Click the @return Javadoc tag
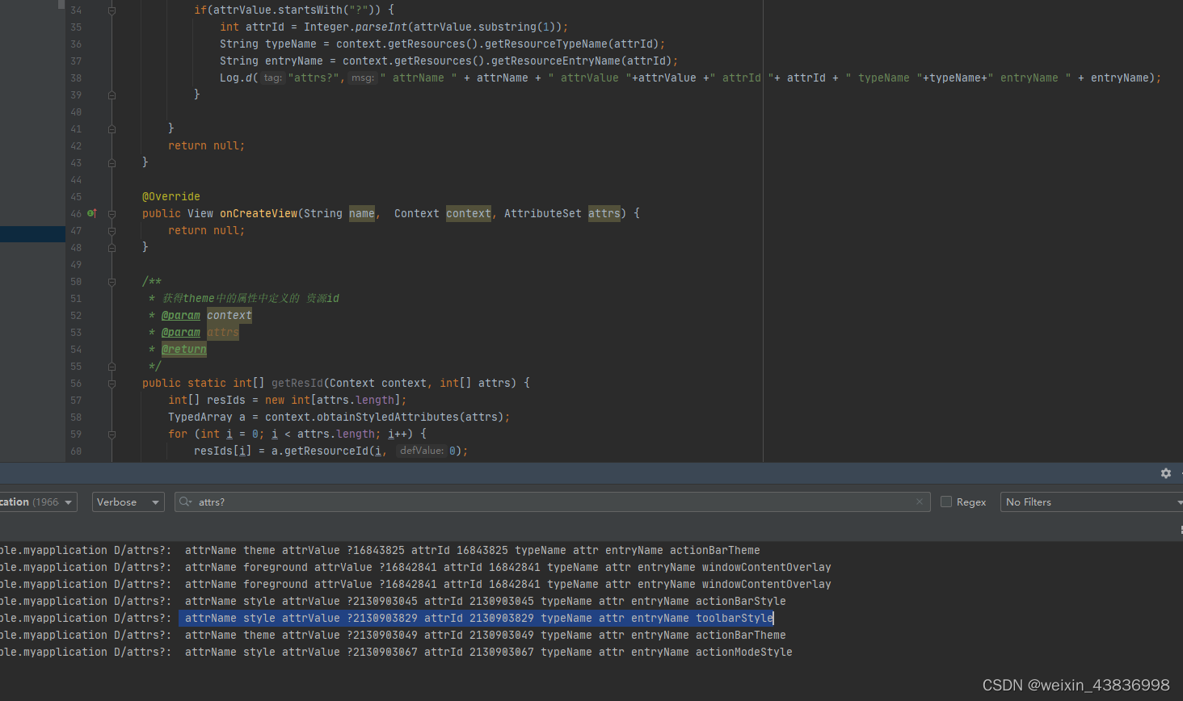 [184, 349]
